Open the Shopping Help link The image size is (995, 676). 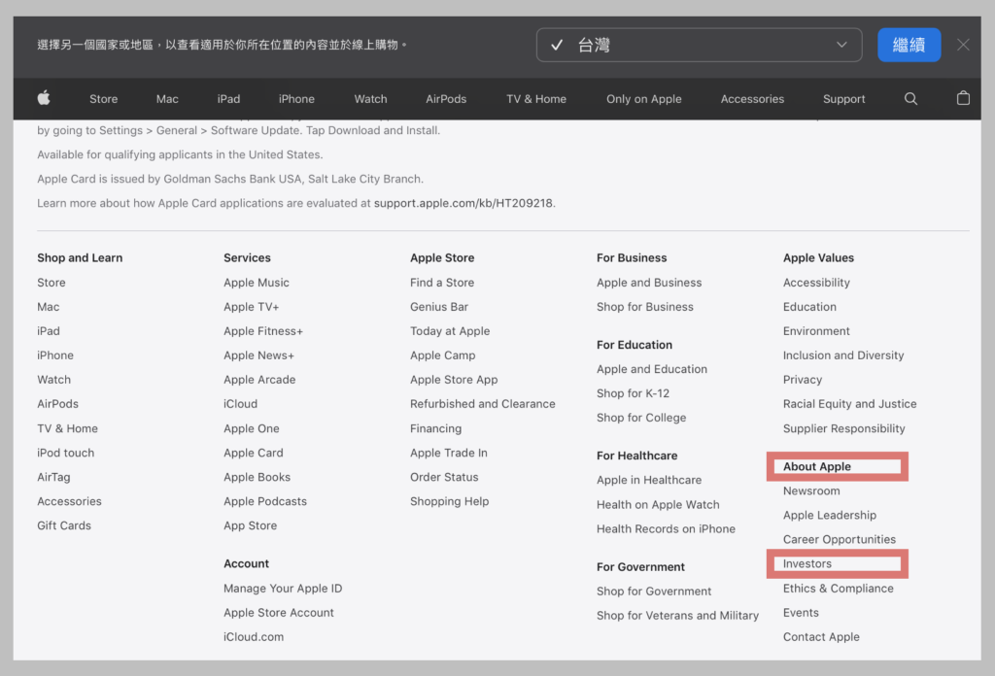click(x=449, y=501)
